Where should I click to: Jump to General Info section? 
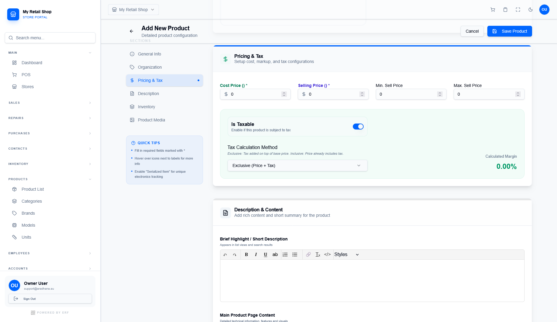[165, 54]
